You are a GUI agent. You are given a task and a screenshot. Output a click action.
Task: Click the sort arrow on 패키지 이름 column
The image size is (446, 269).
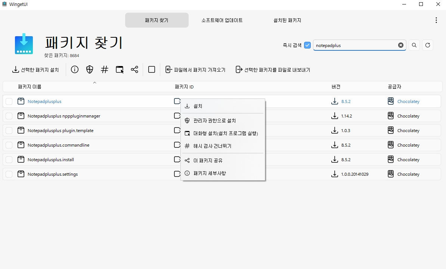point(95,83)
